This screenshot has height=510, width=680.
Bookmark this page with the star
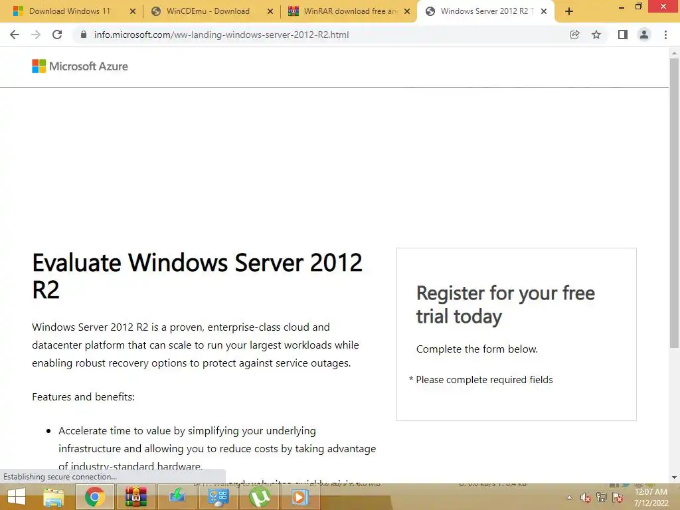(596, 35)
